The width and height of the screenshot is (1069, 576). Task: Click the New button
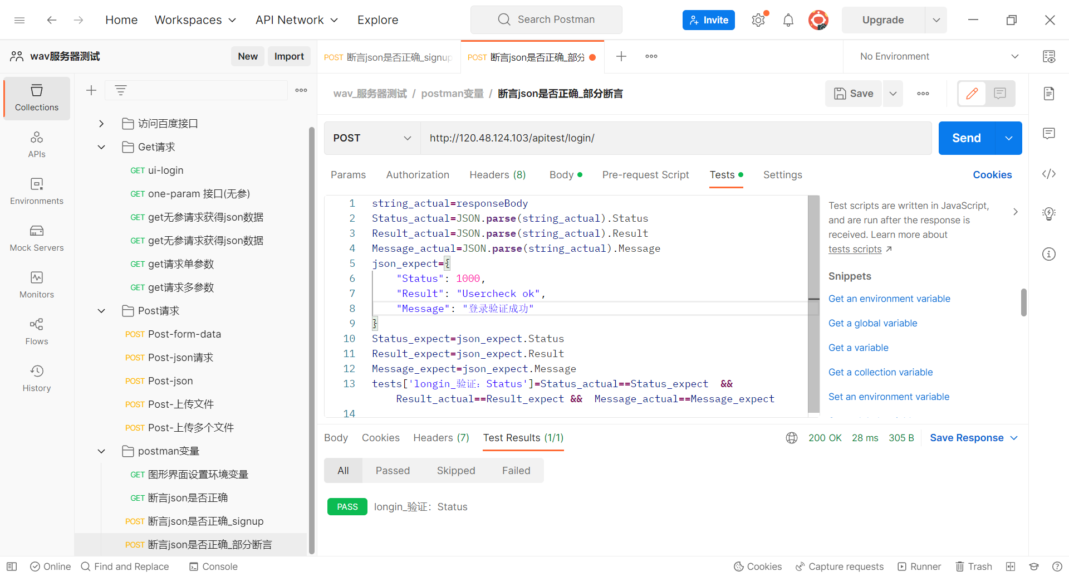248,56
